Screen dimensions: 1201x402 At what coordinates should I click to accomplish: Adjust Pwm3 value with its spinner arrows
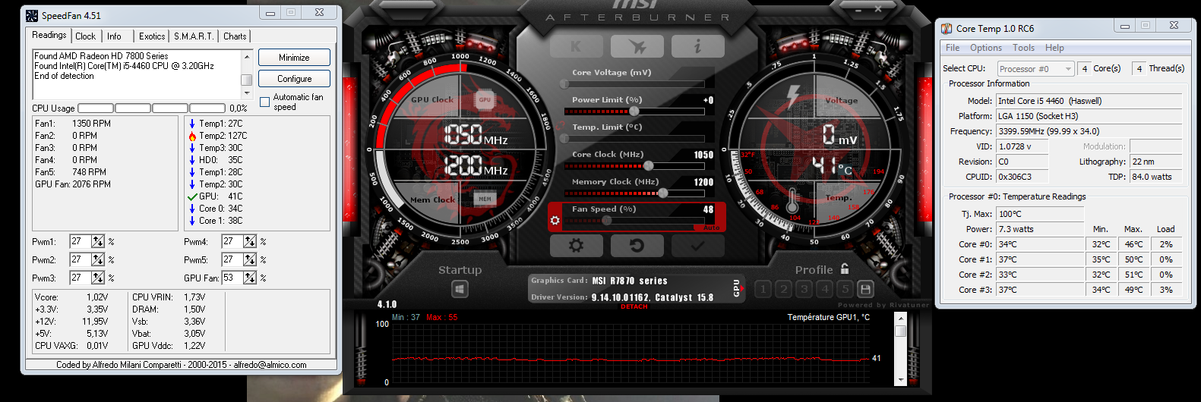tap(98, 278)
